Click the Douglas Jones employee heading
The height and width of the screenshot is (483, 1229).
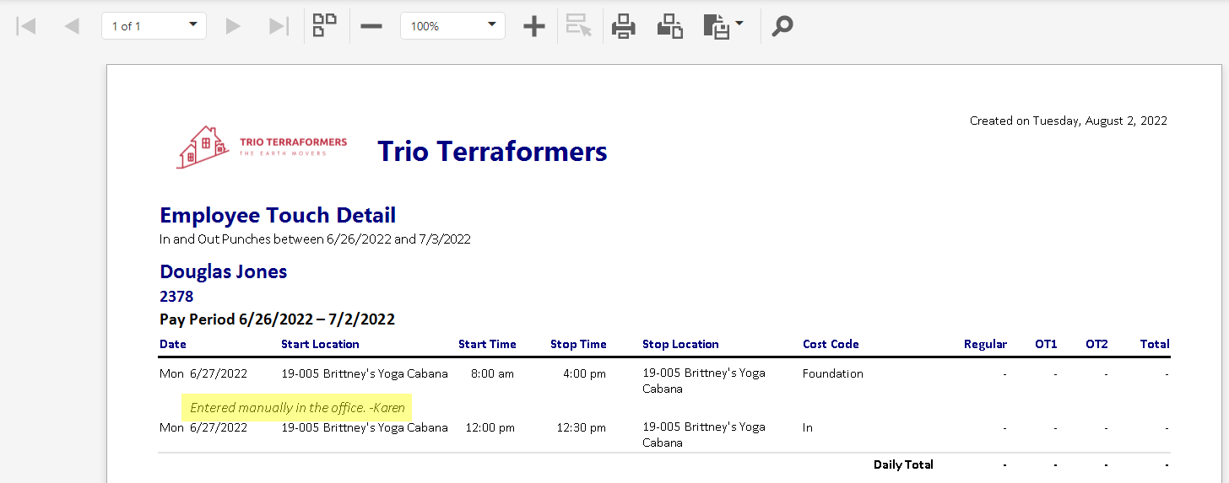pyautogui.click(x=224, y=271)
